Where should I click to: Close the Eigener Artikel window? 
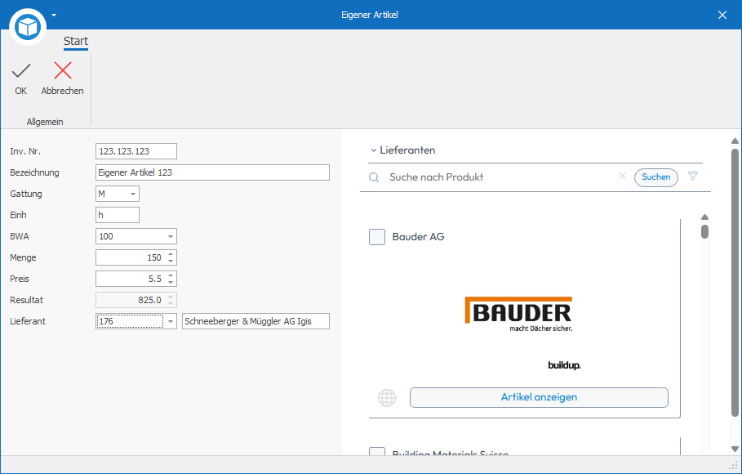[722, 15]
